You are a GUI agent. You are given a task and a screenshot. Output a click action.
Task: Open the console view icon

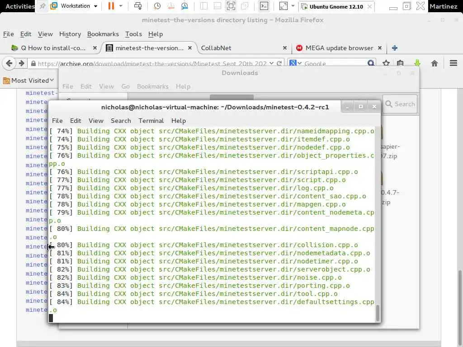coord(264,6)
